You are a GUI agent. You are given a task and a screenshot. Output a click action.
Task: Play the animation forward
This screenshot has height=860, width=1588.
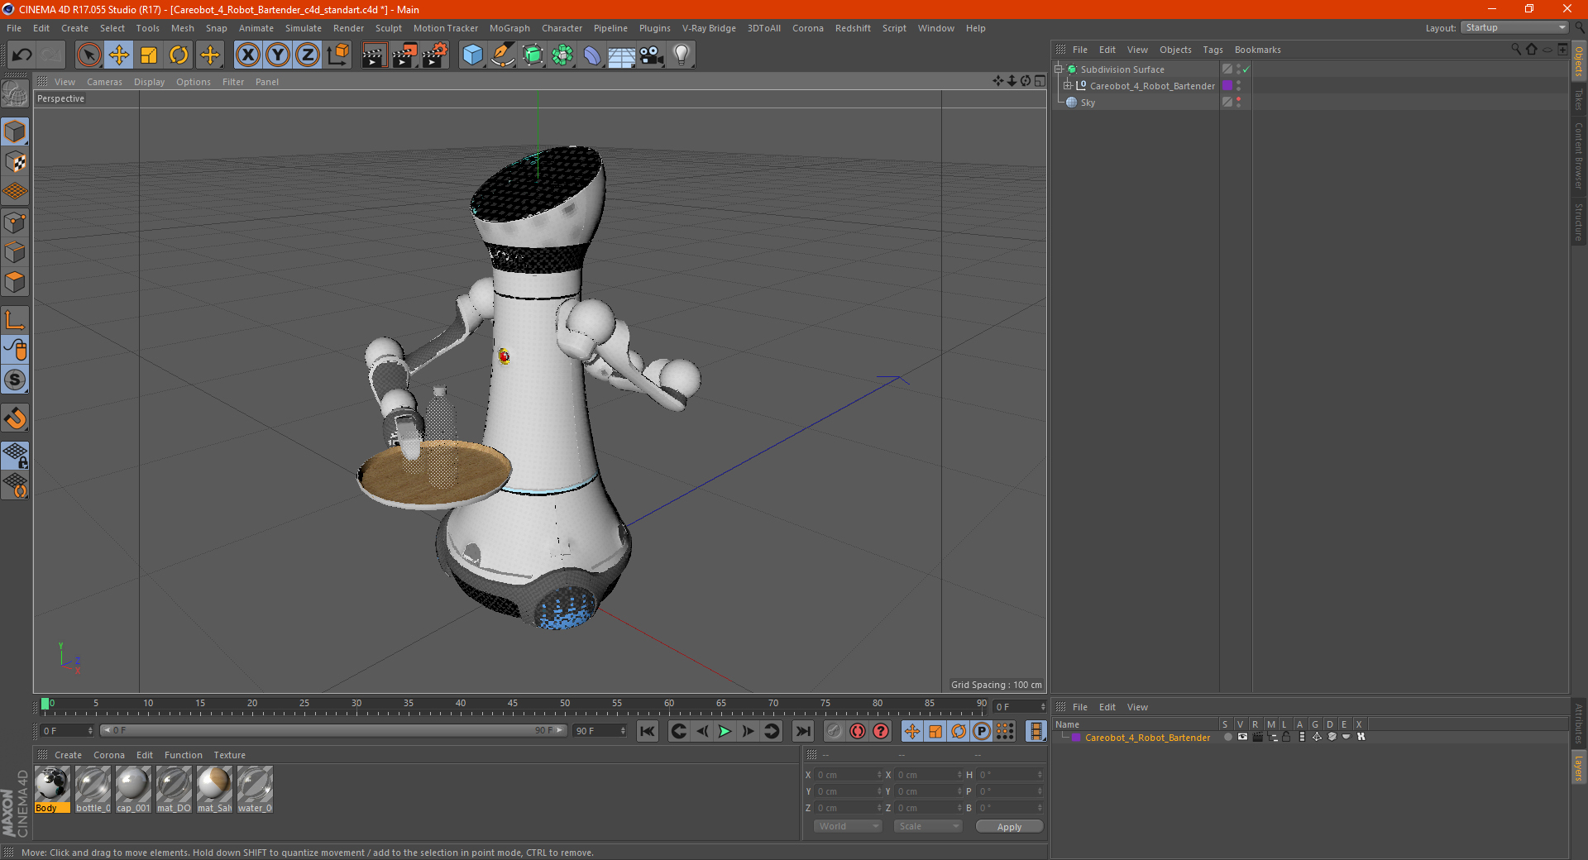[725, 731]
